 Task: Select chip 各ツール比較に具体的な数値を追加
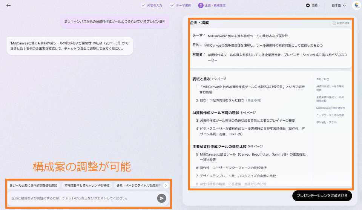(x=34, y=185)
